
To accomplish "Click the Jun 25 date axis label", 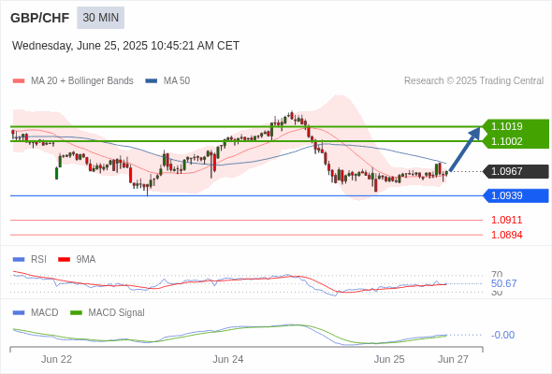I will (x=389, y=360).
